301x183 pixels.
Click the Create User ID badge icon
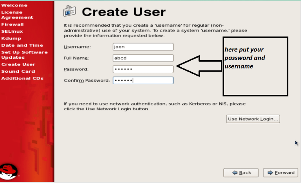point(69,11)
